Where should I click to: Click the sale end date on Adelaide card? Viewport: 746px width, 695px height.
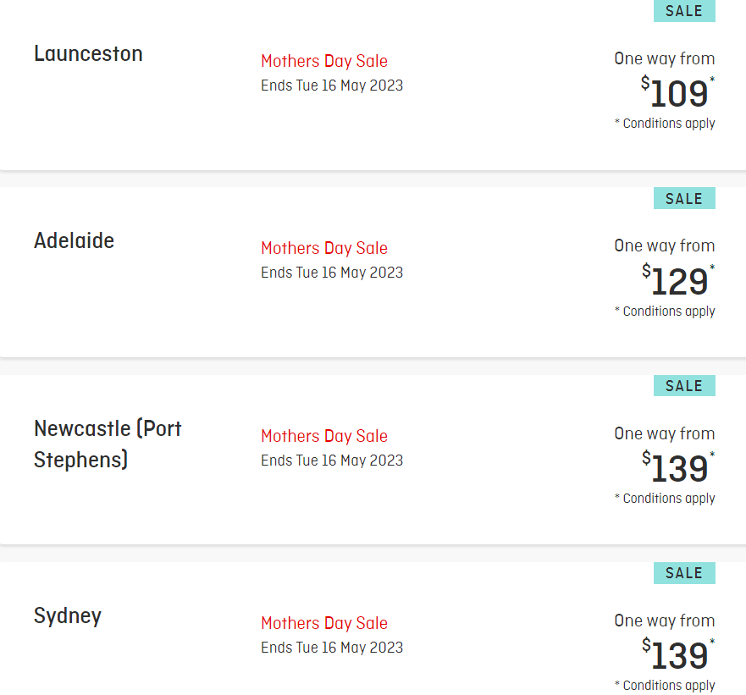click(332, 273)
